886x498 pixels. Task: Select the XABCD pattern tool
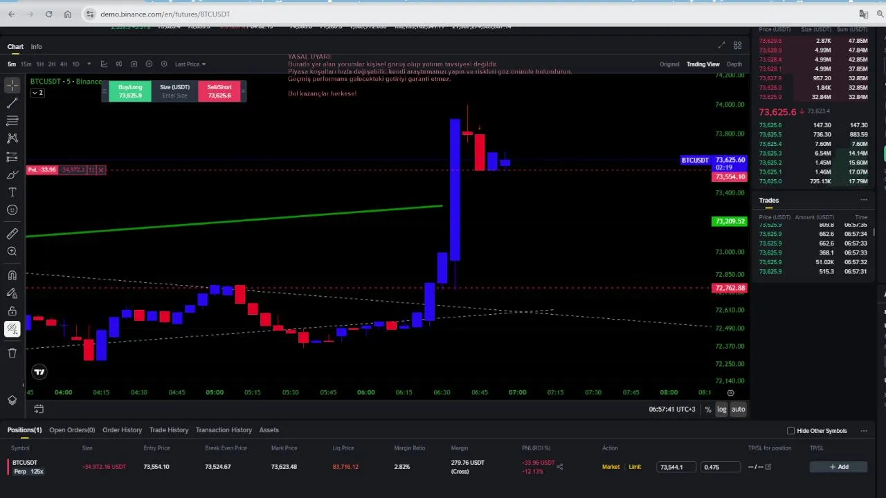click(12, 138)
